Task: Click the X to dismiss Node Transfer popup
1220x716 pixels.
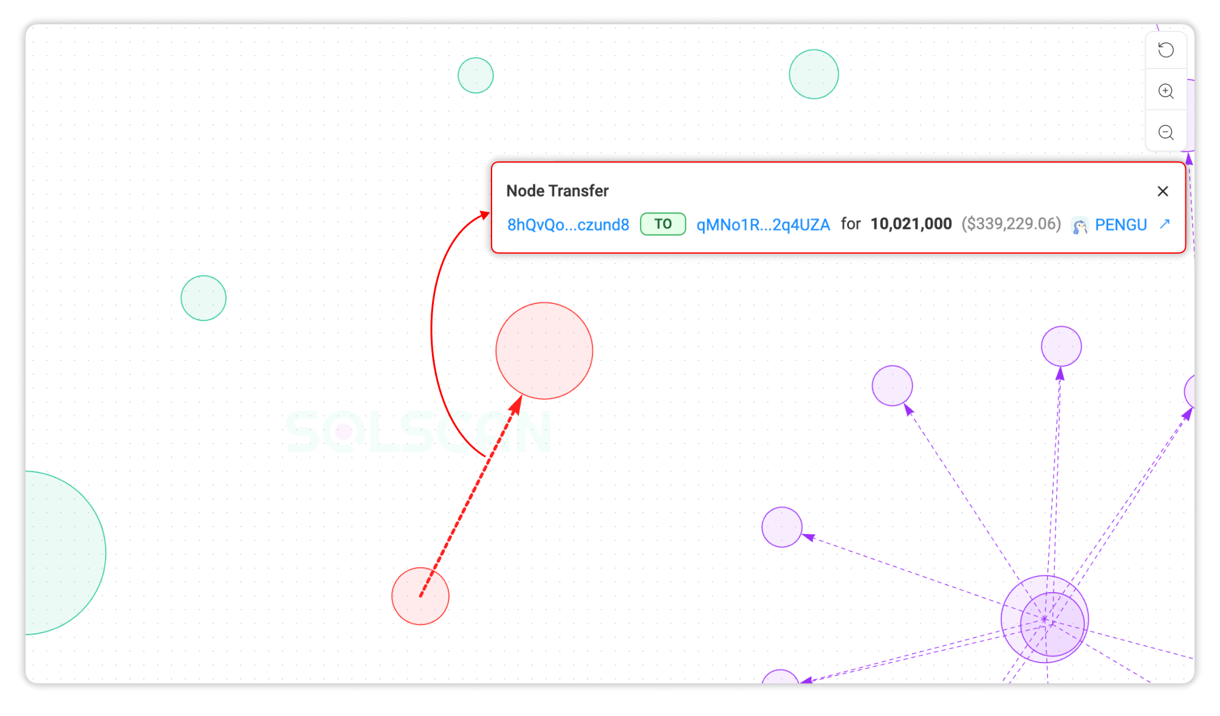Action: (x=1163, y=191)
